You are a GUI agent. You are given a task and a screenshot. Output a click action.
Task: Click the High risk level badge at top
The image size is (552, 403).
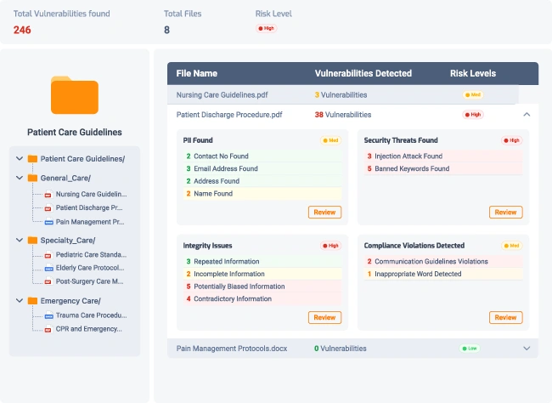[x=266, y=28]
